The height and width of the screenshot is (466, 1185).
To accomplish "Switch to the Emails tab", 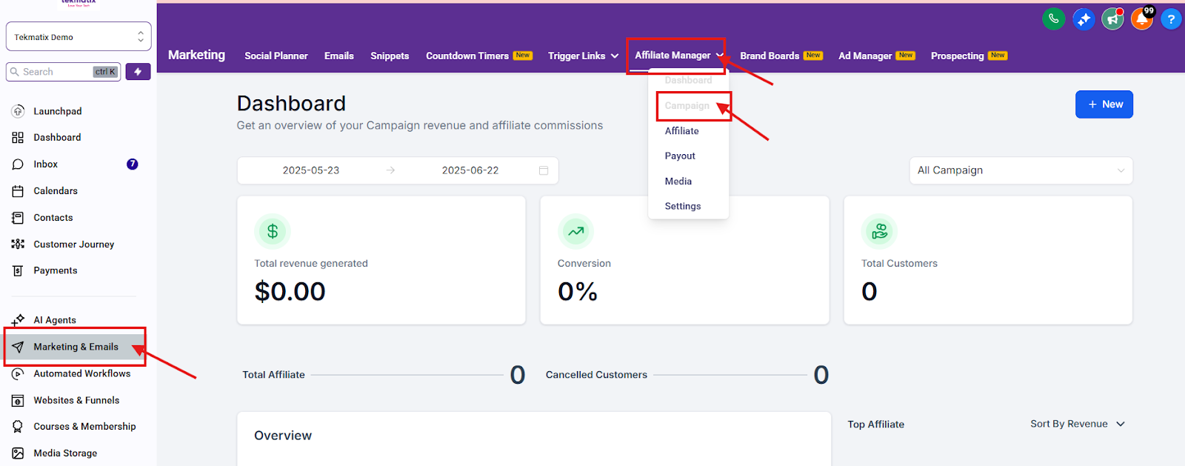I will [x=339, y=56].
